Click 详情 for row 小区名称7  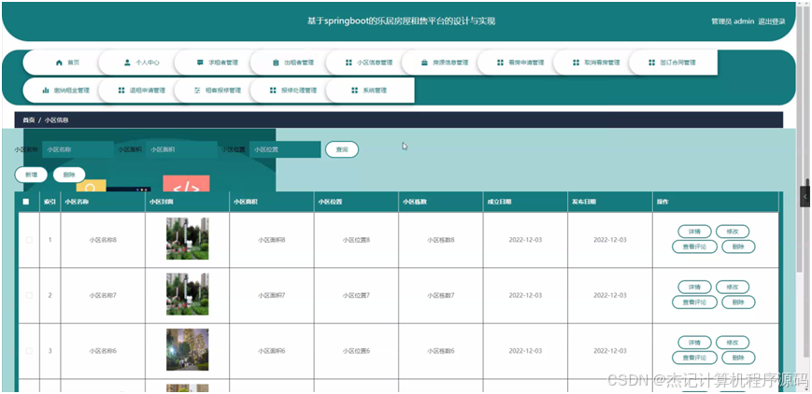click(x=694, y=287)
